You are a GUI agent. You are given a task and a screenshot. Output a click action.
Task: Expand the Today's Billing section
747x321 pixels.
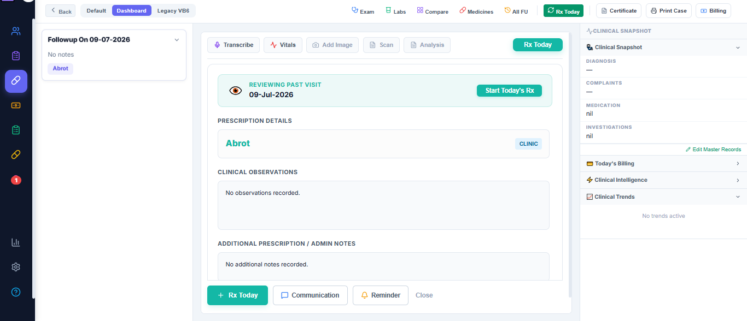pyautogui.click(x=663, y=164)
